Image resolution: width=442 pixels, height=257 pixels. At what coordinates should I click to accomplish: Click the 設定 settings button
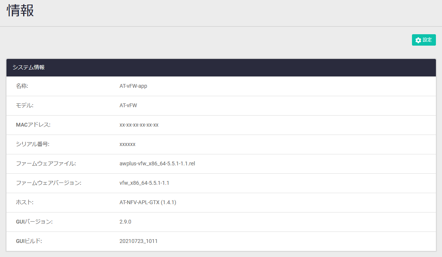click(x=424, y=40)
